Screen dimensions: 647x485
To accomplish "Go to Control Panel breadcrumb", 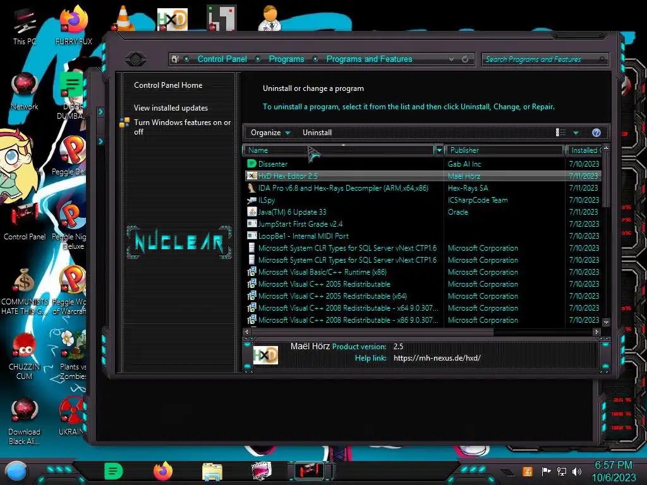I will (222, 59).
